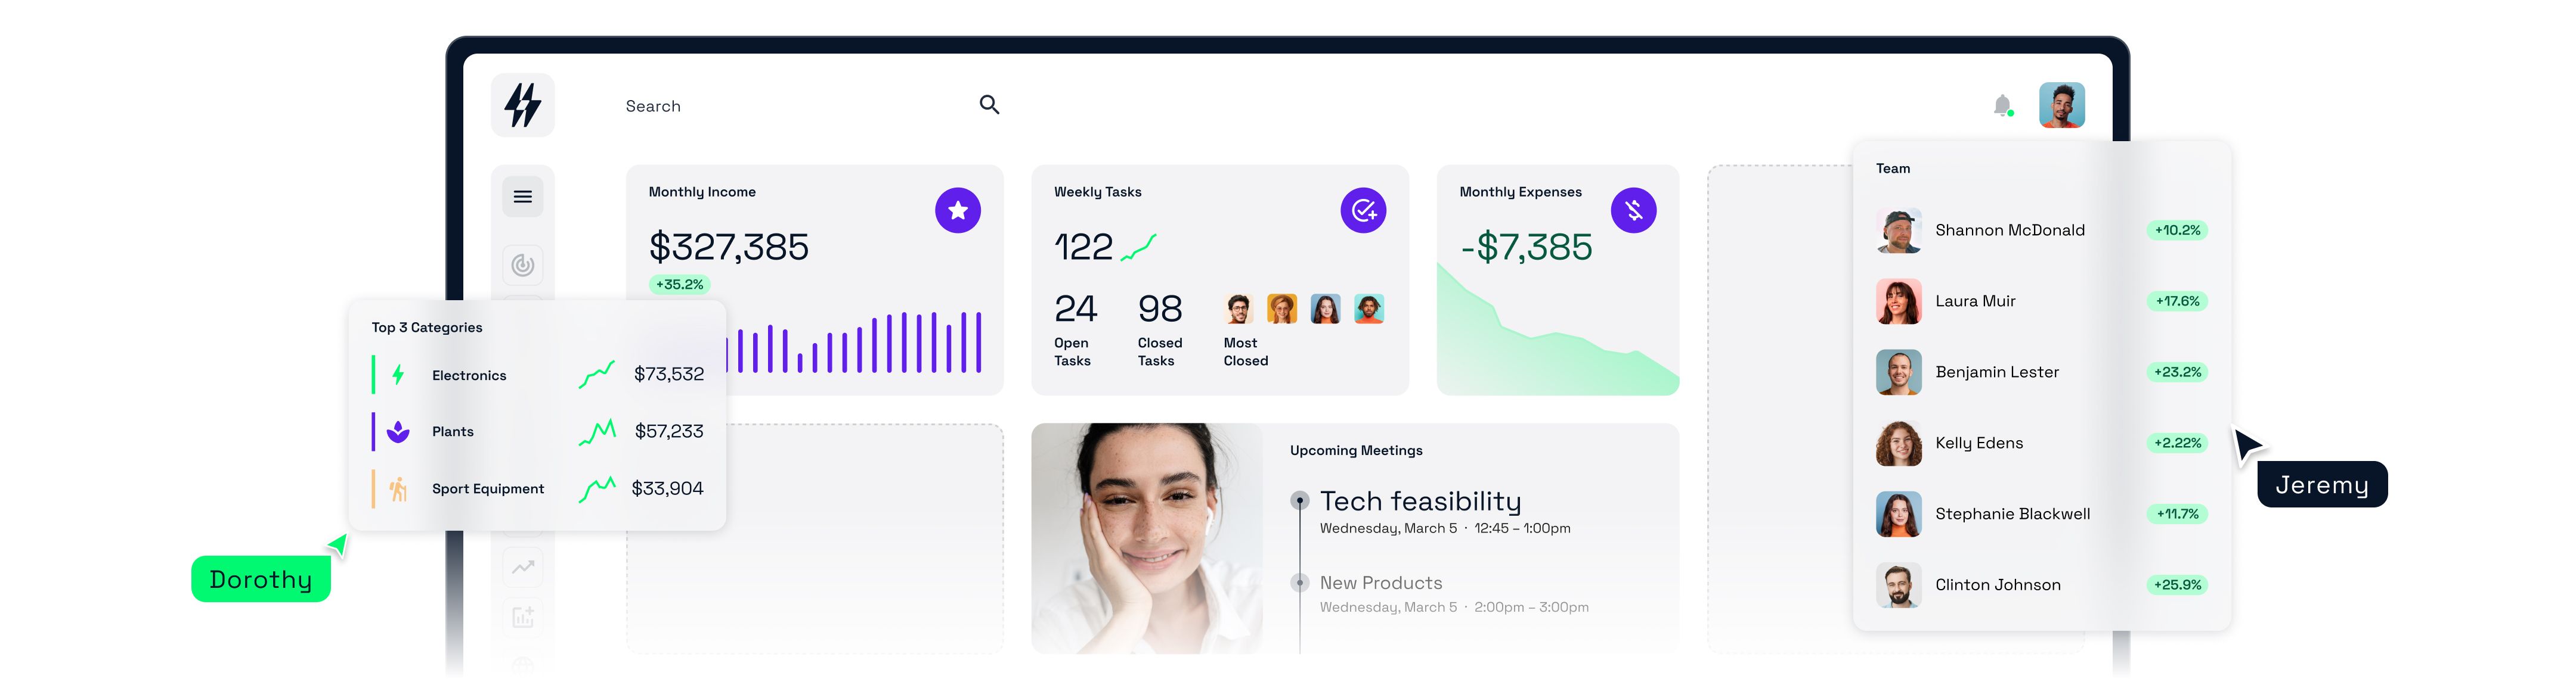The height and width of the screenshot is (679, 2576).
Task: Open Benjamin Lester's avatar
Action: pos(1898,372)
